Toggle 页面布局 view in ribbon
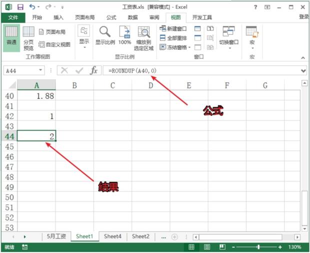The image size is (310, 253). 54,31
